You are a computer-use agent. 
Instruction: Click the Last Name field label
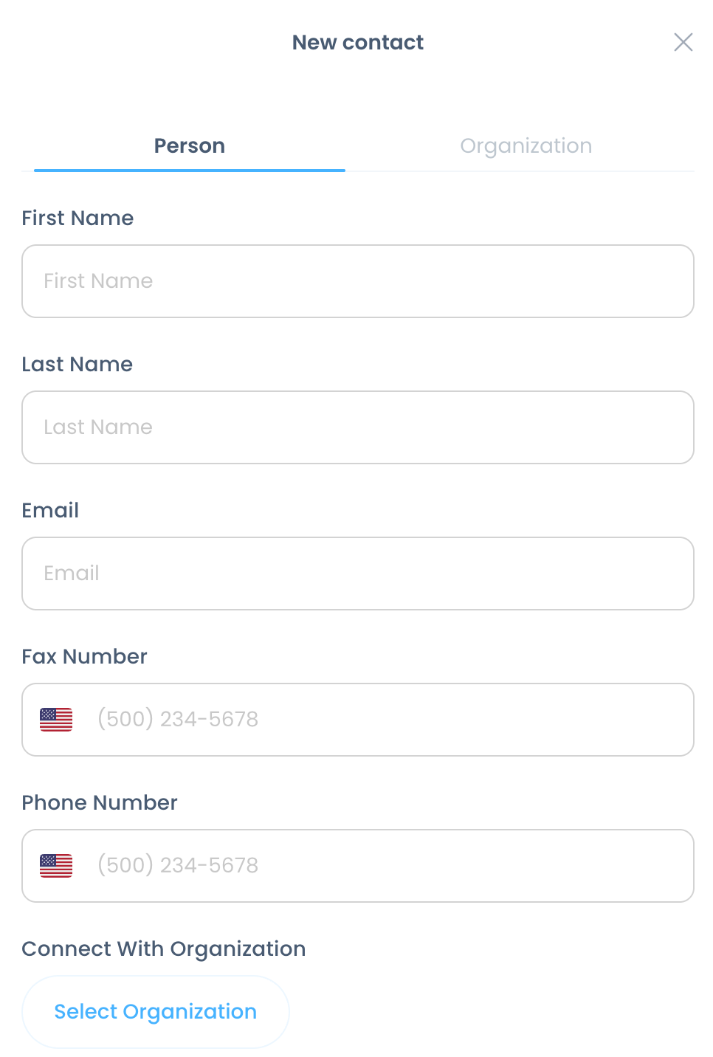(x=77, y=365)
